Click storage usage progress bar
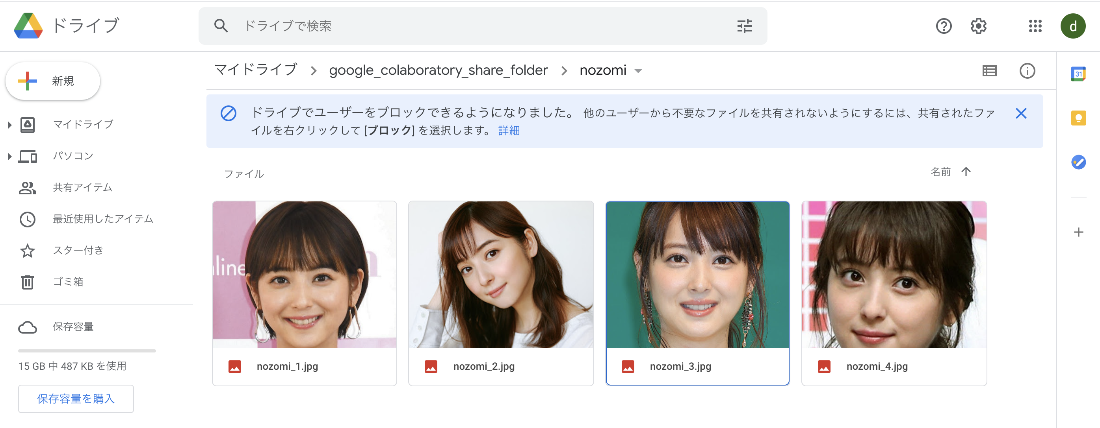This screenshot has width=1100, height=428. (87, 351)
